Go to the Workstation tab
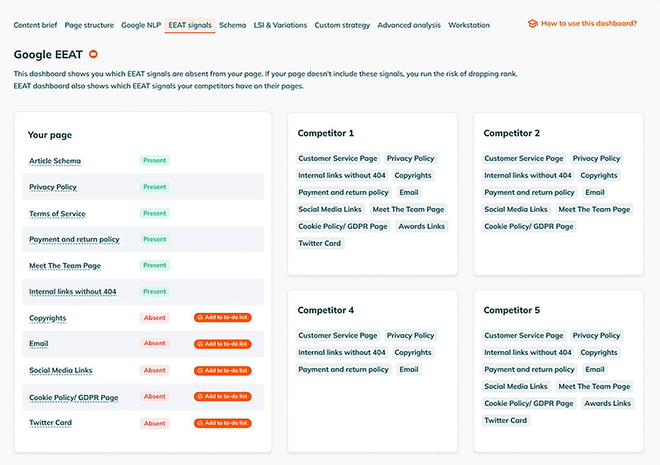Screen dimensions: 660x465 [469, 25]
